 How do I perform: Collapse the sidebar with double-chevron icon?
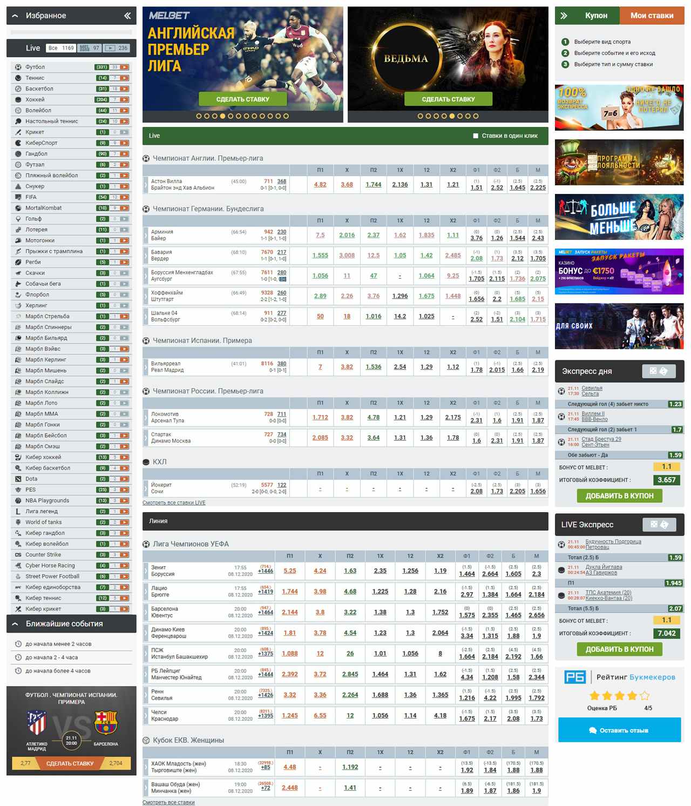click(x=127, y=16)
